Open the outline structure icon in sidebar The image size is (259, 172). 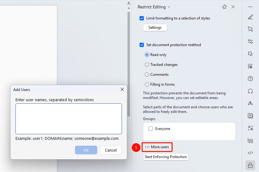(x=250, y=140)
